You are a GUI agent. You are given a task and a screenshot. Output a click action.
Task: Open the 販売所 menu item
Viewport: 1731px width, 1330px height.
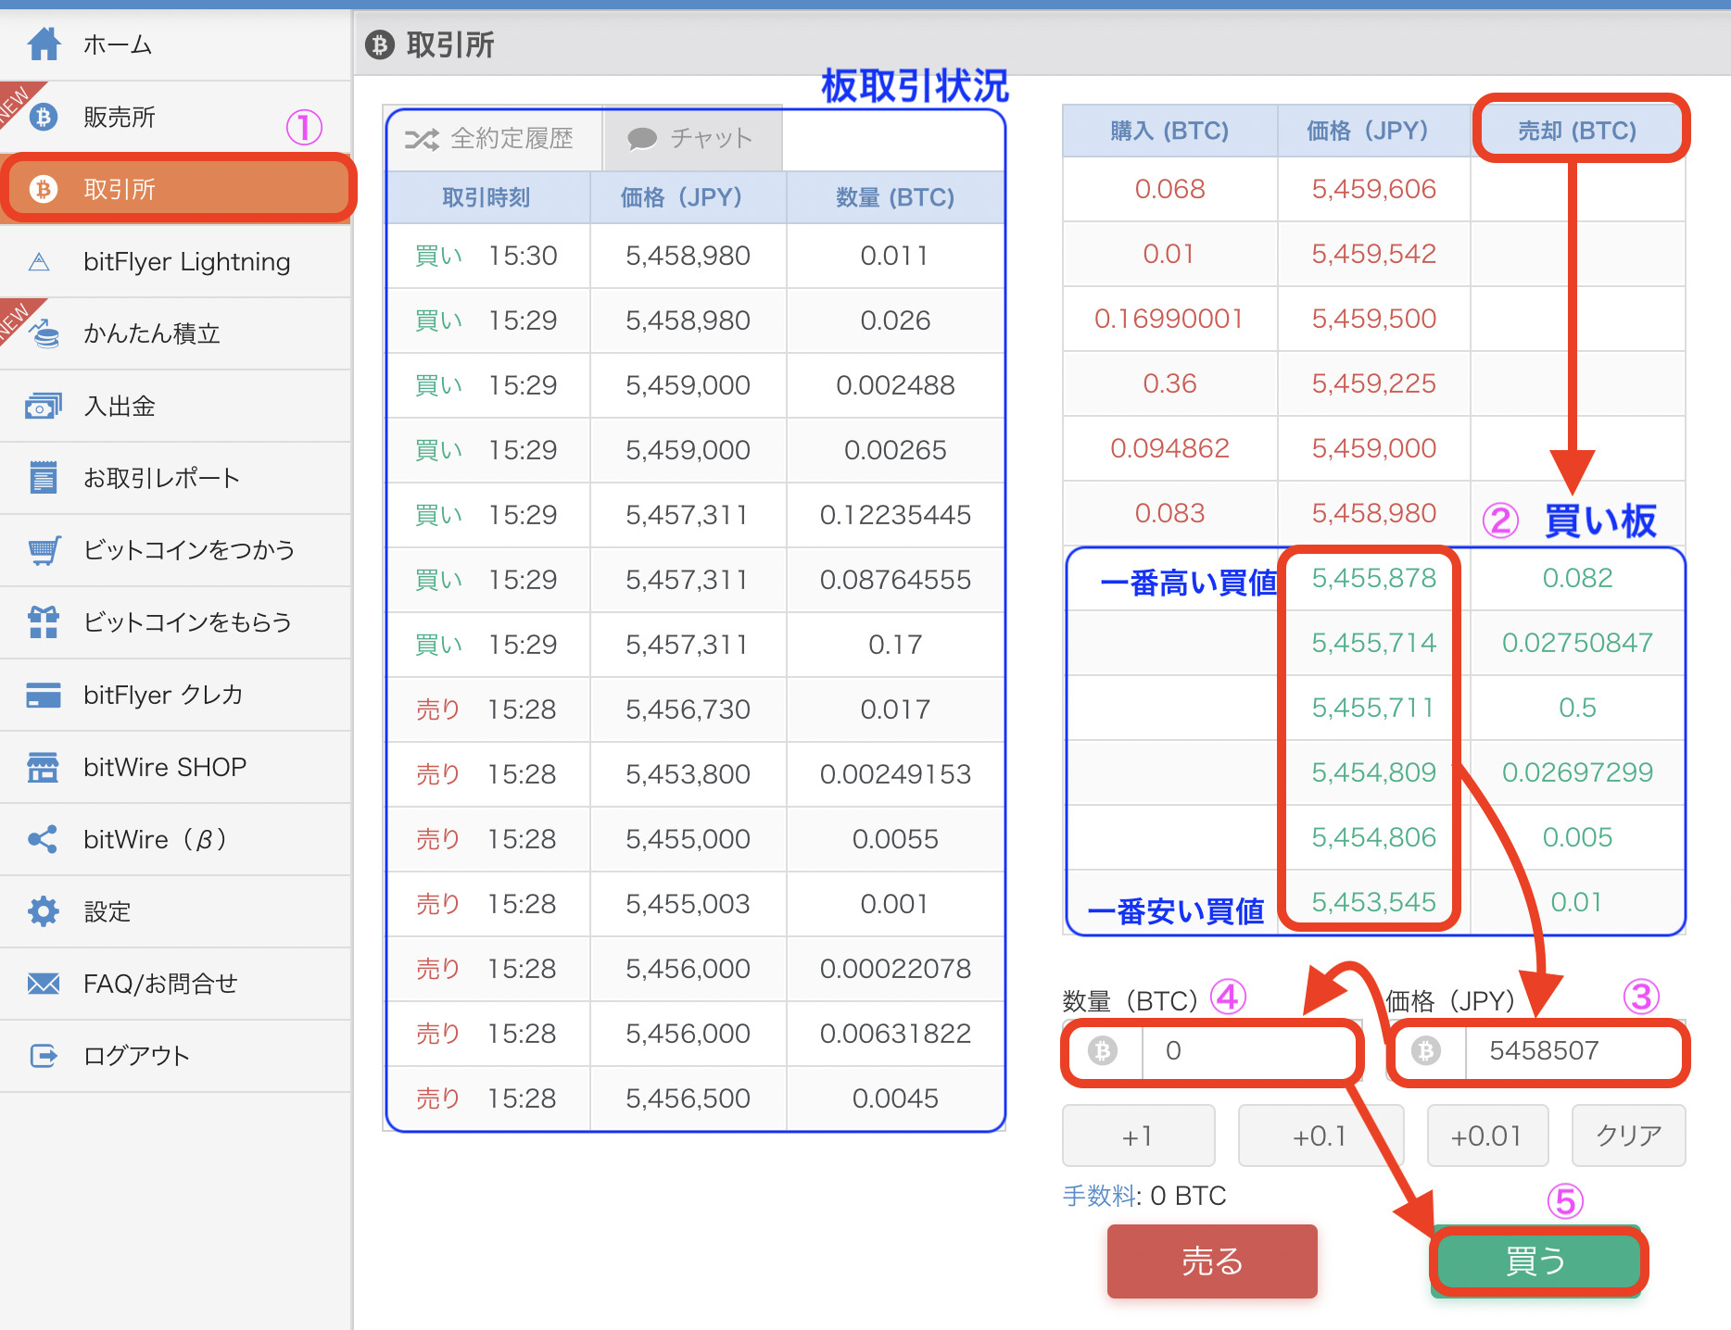(175, 117)
